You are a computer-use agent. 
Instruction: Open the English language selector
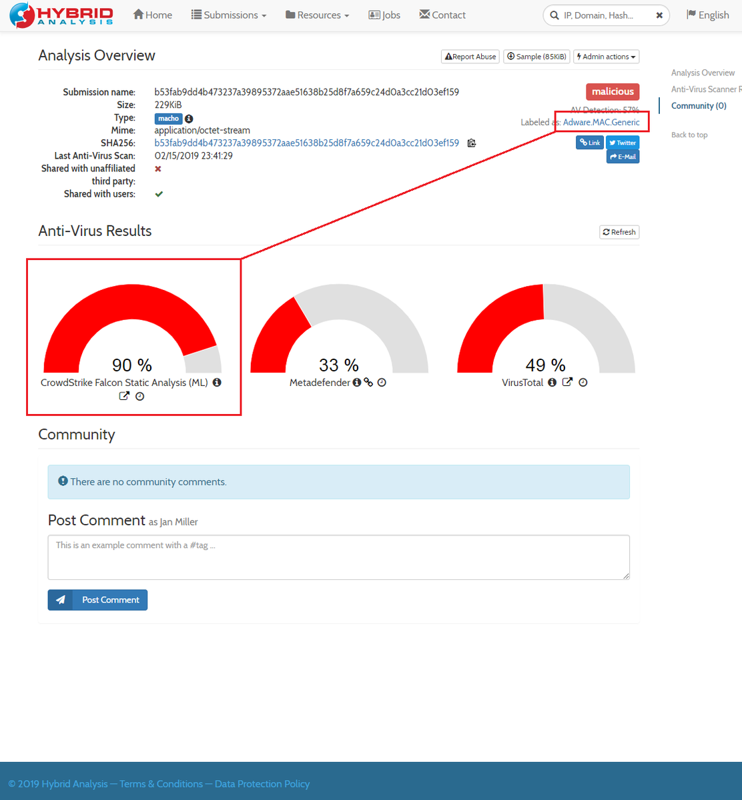(707, 15)
